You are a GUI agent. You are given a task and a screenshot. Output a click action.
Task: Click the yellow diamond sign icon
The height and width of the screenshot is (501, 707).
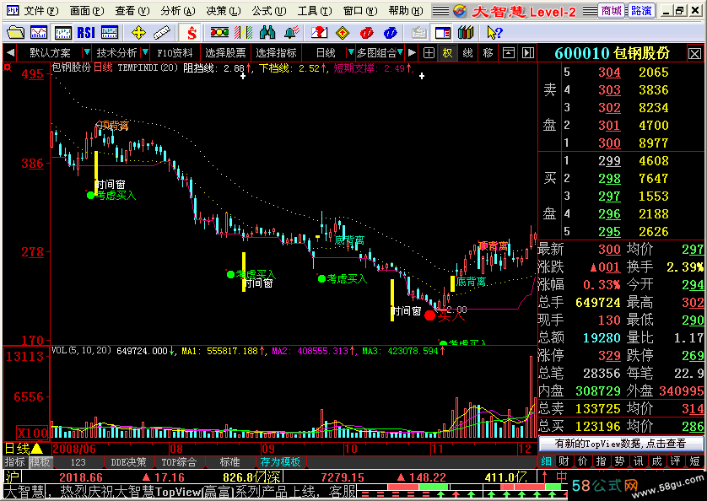point(343,32)
